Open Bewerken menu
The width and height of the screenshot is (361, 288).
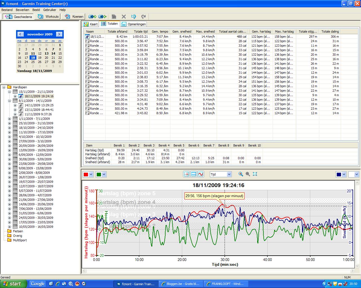click(23, 10)
